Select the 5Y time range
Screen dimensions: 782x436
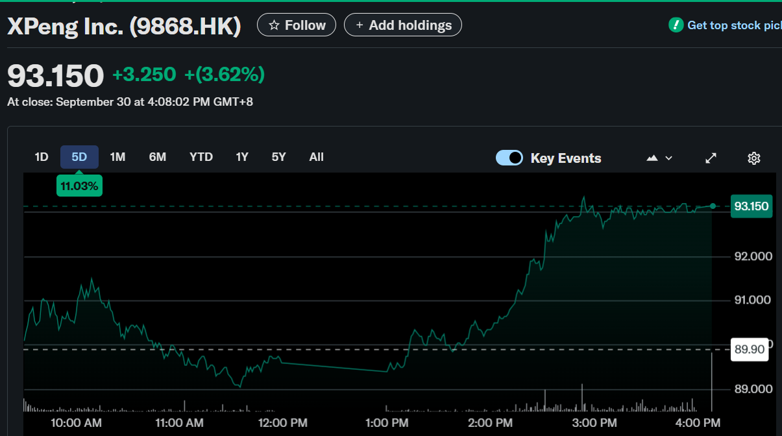click(278, 157)
